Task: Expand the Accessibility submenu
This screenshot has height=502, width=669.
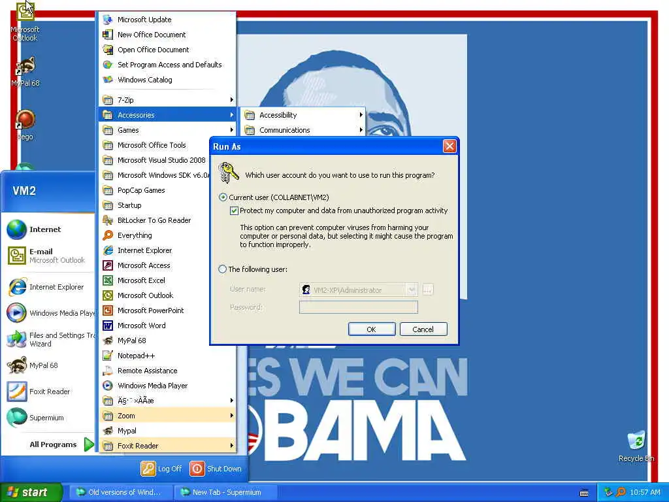Action: pyautogui.click(x=303, y=115)
